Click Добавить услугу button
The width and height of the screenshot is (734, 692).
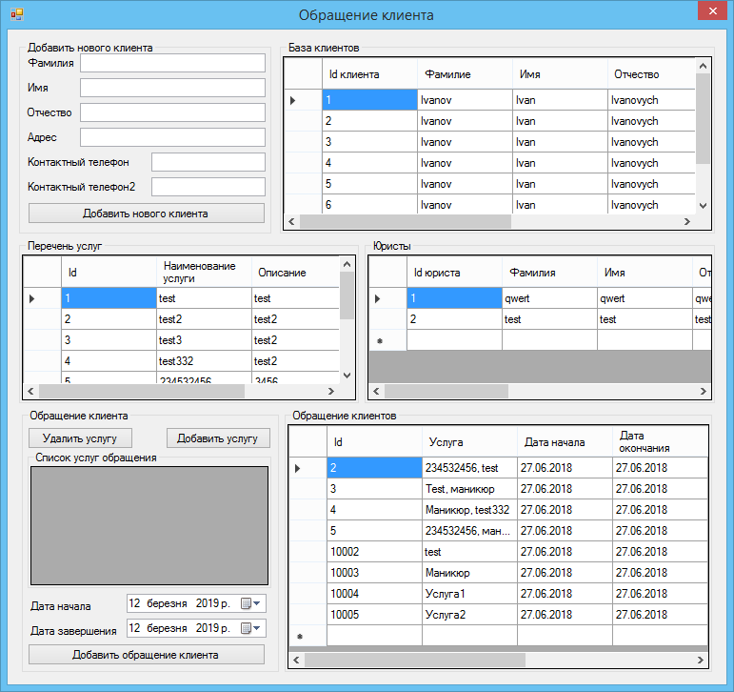[x=218, y=438]
